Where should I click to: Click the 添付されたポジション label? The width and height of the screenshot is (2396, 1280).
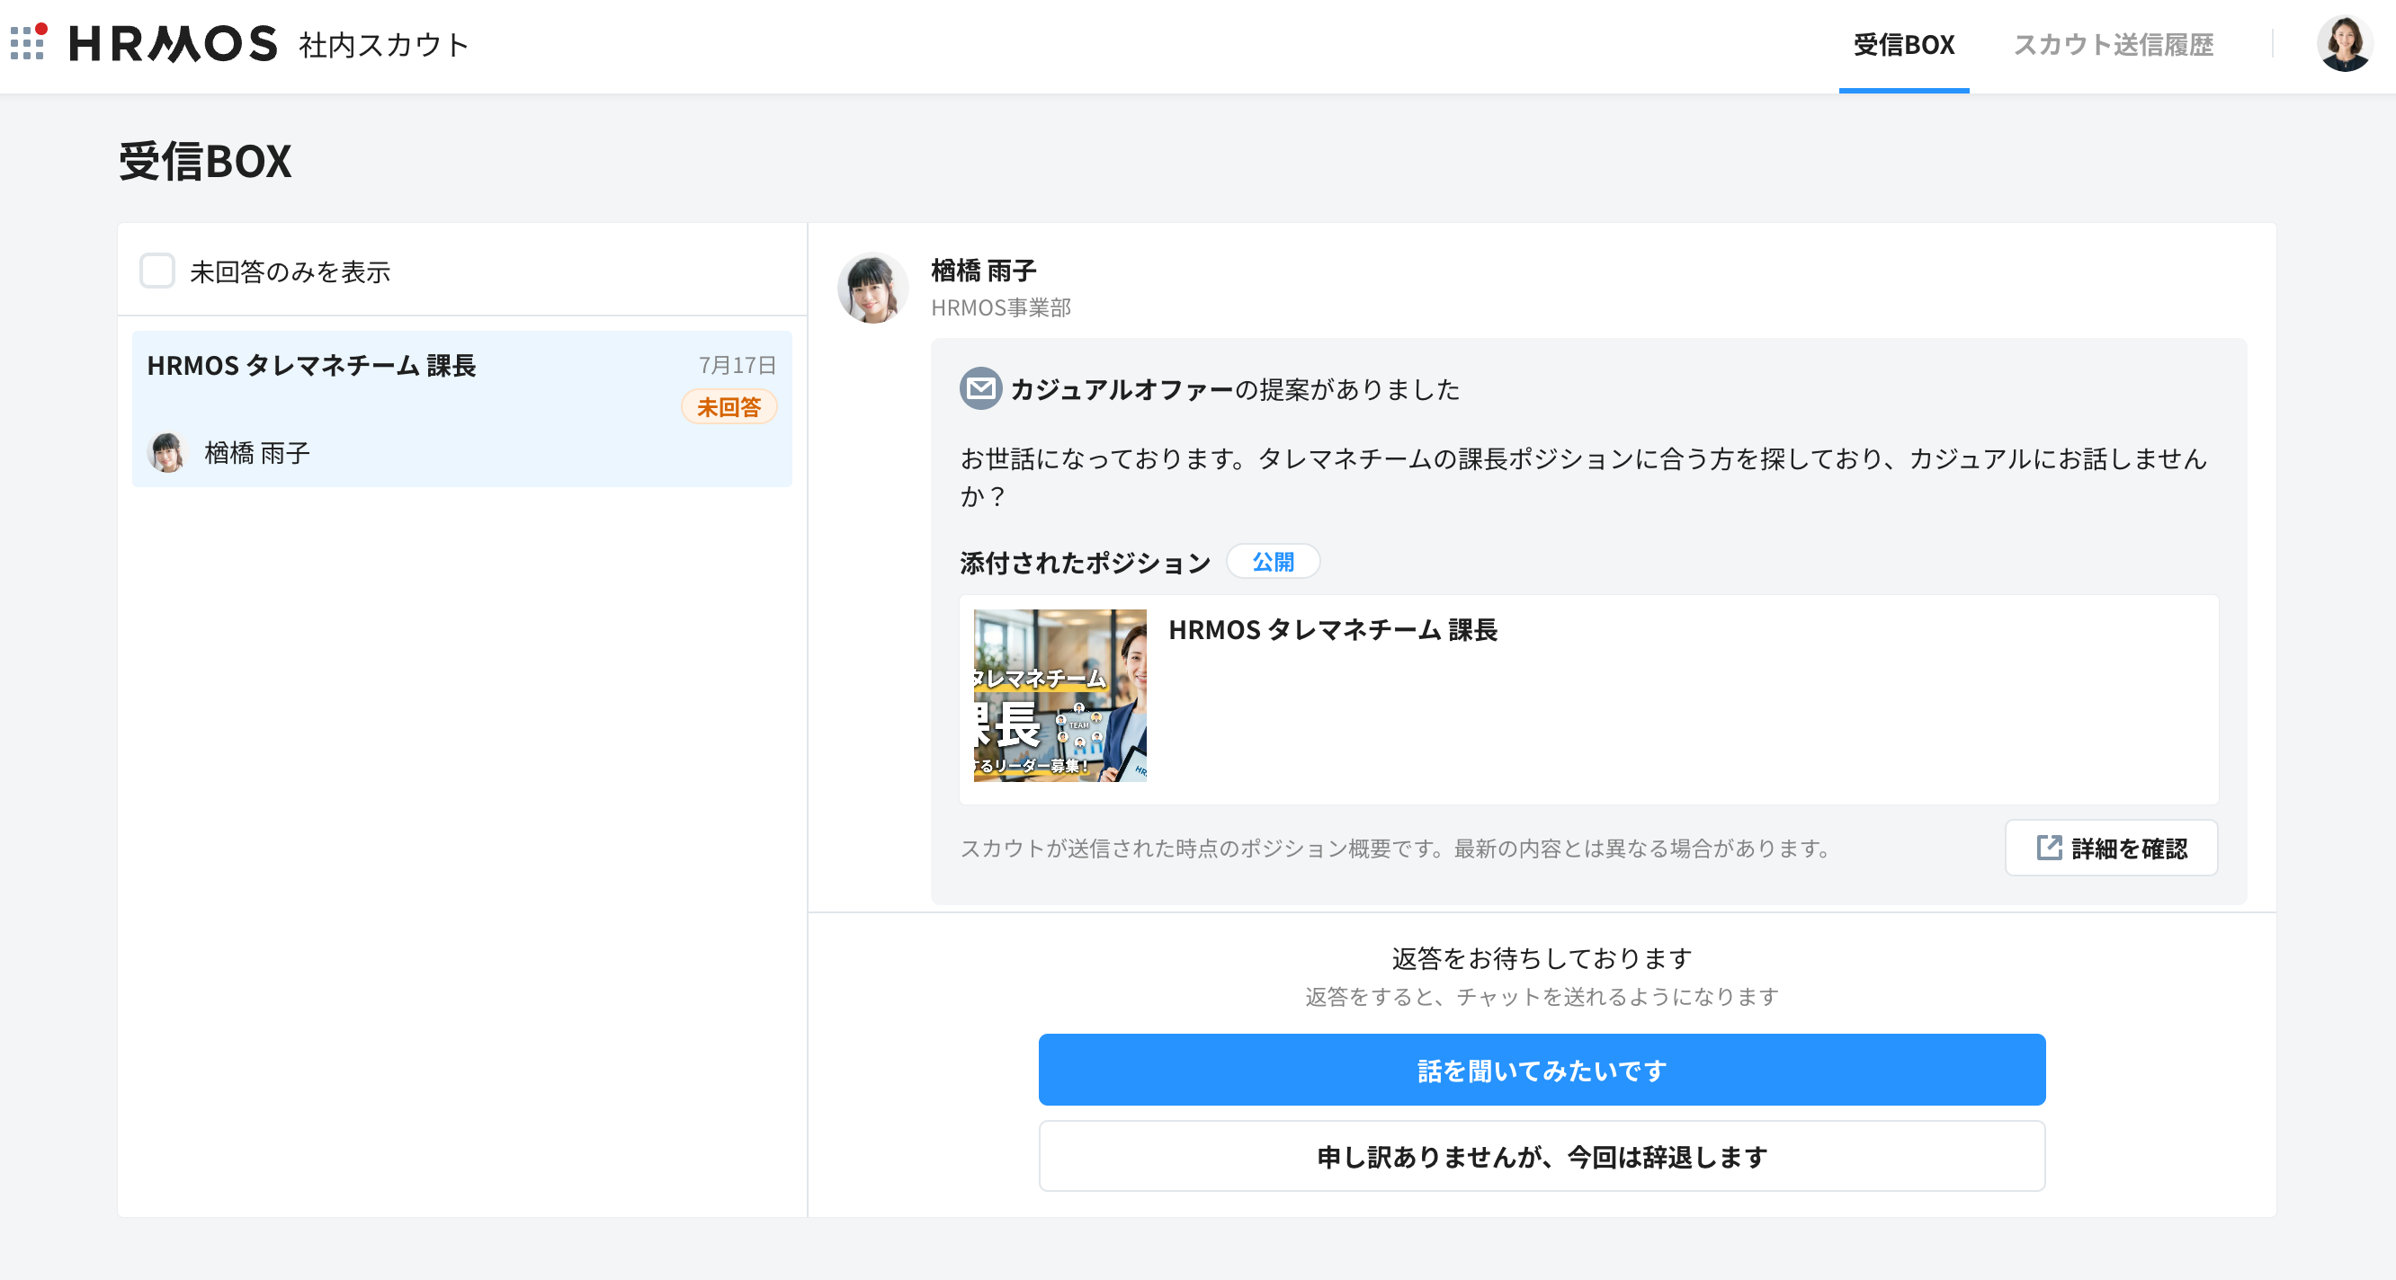(1085, 563)
